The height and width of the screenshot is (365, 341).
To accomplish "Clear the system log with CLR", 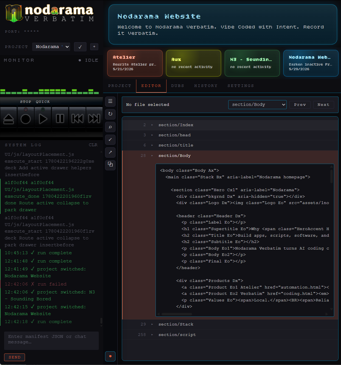I will tap(93, 145).
